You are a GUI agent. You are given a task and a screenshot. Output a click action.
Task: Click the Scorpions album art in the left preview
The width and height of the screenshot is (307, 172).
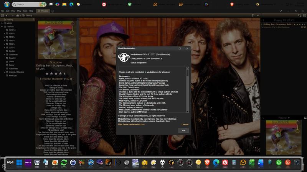pos(57,40)
